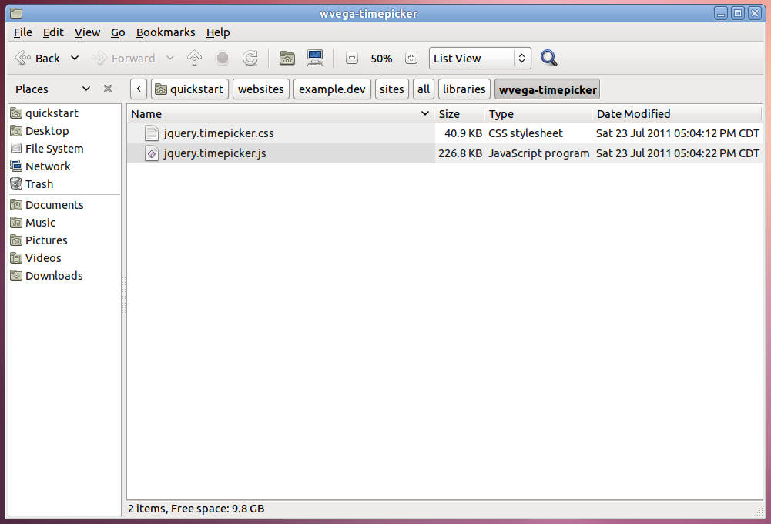Go up to the parent folder
The width and height of the screenshot is (771, 524).
(x=194, y=58)
